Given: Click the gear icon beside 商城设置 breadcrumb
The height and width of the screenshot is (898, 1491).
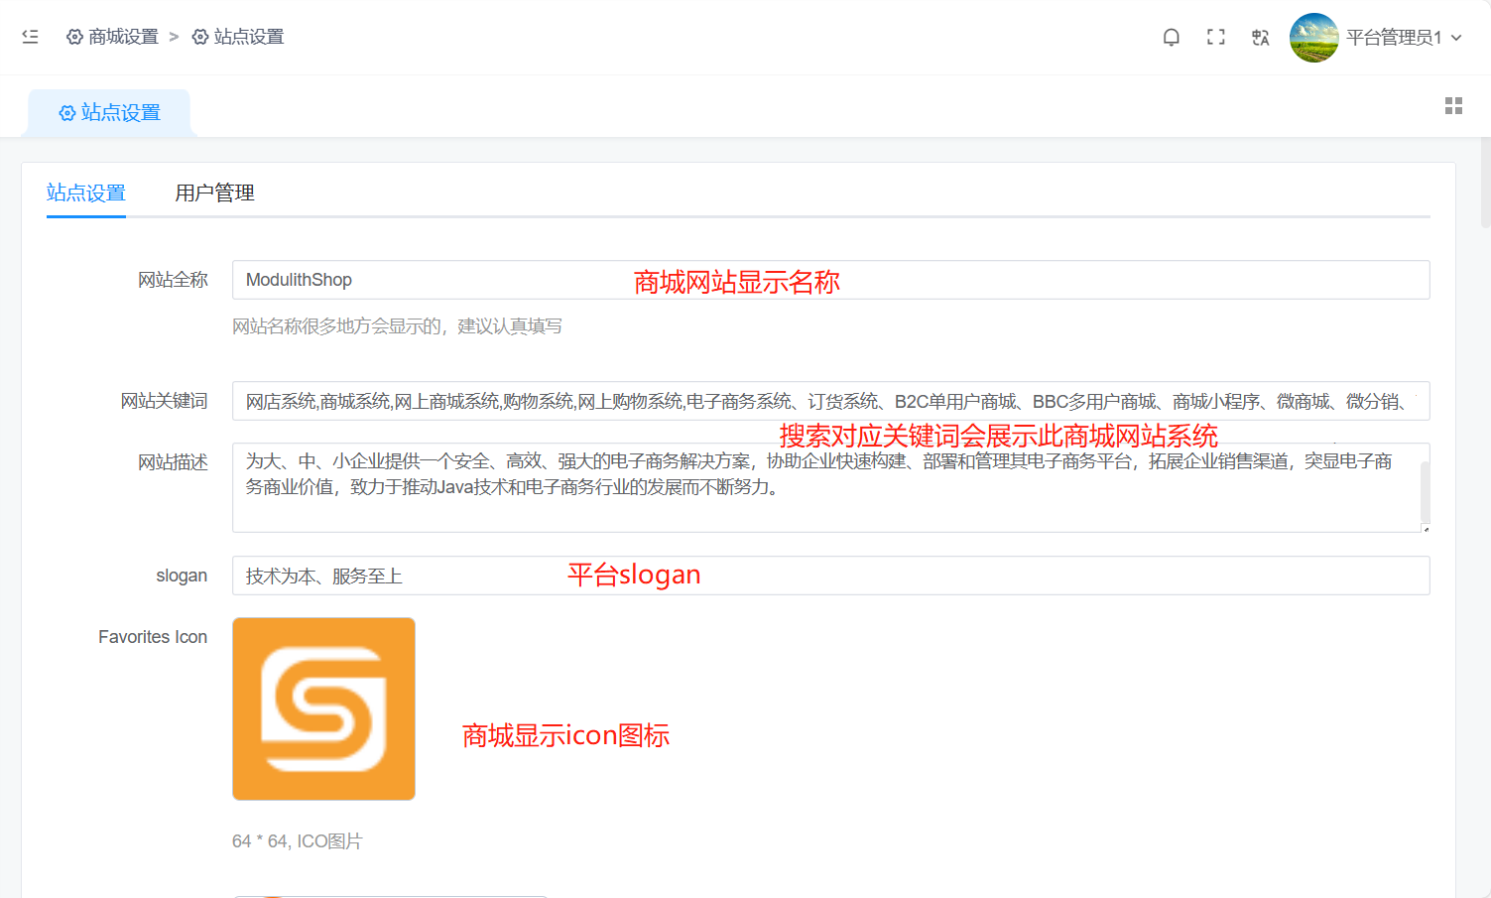Looking at the screenshot, I should click(74, 37).
